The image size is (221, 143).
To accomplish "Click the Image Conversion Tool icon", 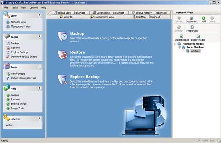I will click(8, 78).
